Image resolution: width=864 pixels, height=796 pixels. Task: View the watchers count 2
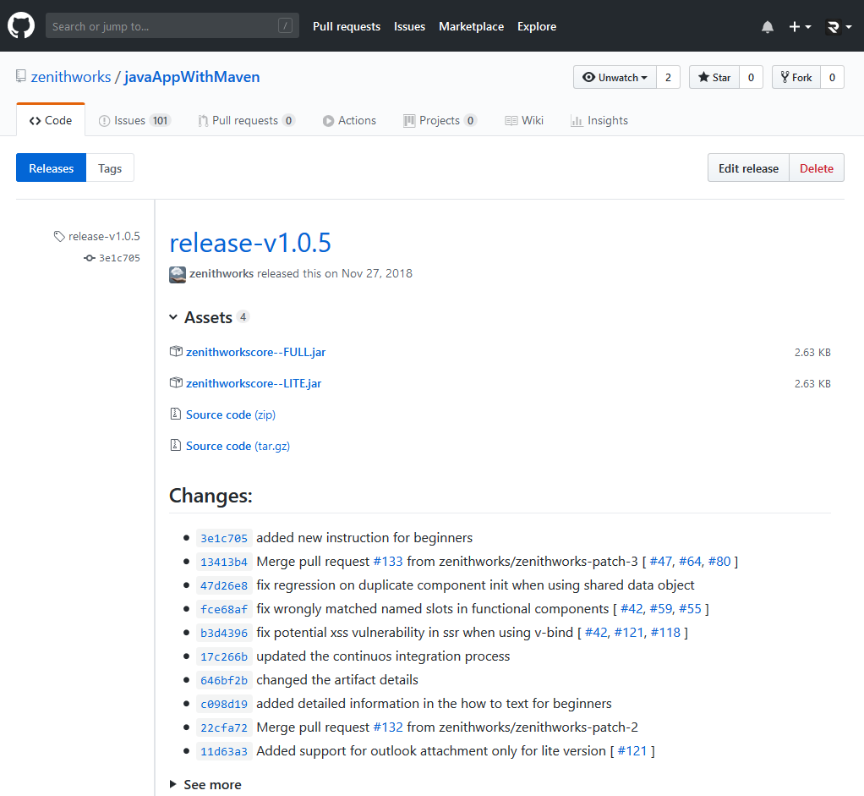point(668,77)
